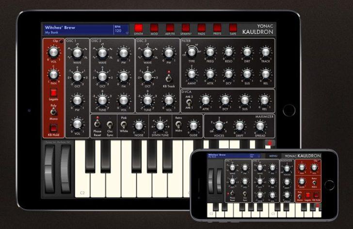This screenshot has width=353, height=229.
Task: Click the FILTER TYPE selector knob
Action: coord(192,52)
